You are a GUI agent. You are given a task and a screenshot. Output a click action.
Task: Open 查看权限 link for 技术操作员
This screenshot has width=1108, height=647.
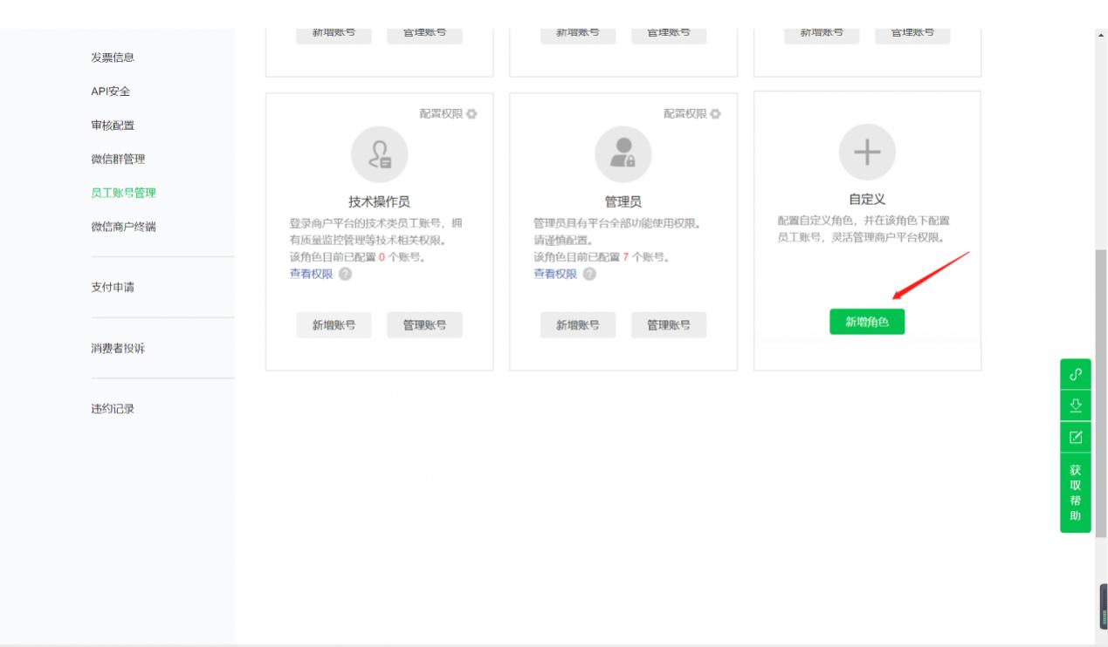[311, 274]
